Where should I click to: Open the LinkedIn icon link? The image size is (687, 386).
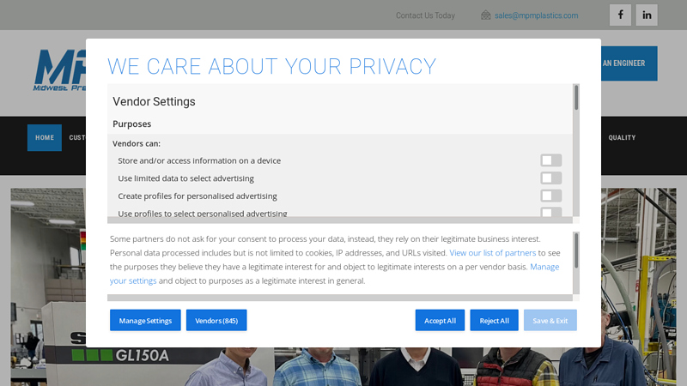coord(647,15)
